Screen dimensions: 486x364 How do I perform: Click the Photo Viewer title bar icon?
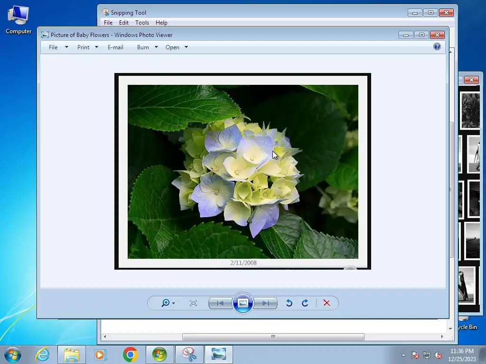[x=45, y=35]
